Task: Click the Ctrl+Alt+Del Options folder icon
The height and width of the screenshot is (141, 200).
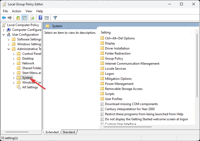Action: [x=102, y=38]
